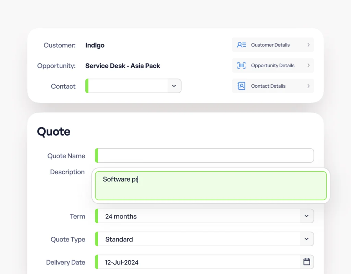Expand the Quote Type dropdown arrow

[306, 239]
